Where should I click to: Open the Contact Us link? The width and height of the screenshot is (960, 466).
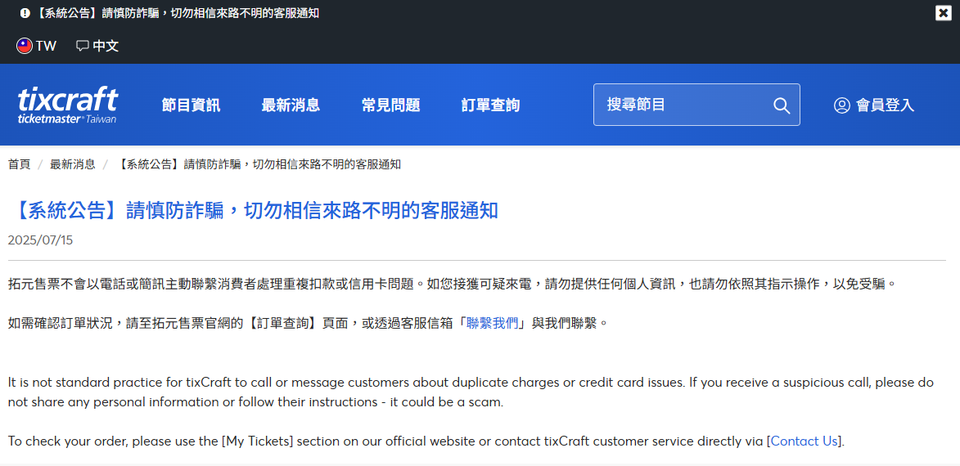point(804,441)
